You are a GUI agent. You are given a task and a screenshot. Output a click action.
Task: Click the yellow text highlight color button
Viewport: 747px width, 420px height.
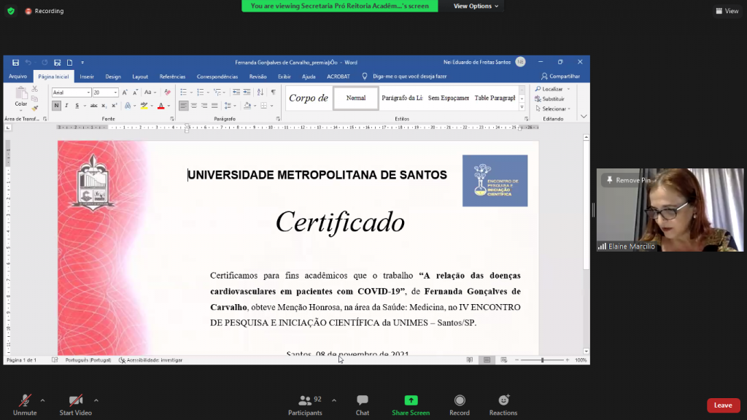144,106
